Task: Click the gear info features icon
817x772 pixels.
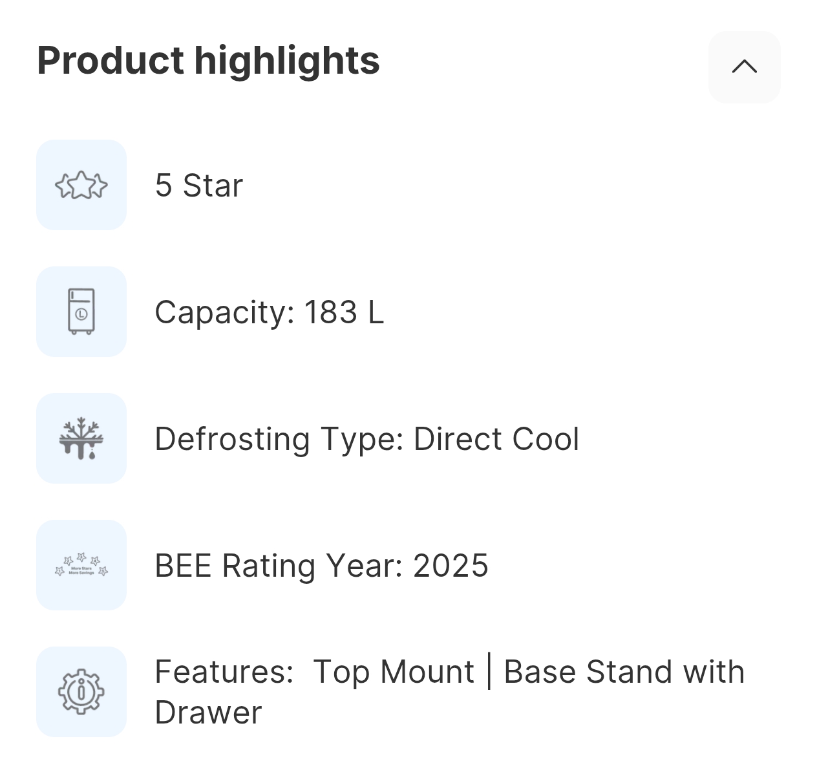Action: tap(81, 692)
